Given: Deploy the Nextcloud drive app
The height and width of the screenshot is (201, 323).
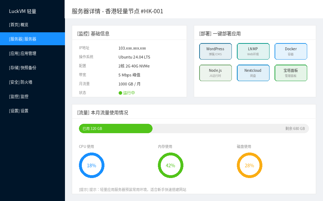Looking at the screenshot, I should point(253,73).
